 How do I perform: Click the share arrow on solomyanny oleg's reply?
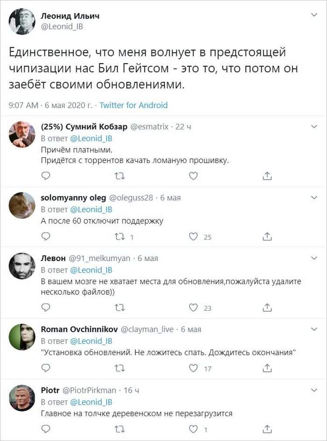tap(267, 236)
